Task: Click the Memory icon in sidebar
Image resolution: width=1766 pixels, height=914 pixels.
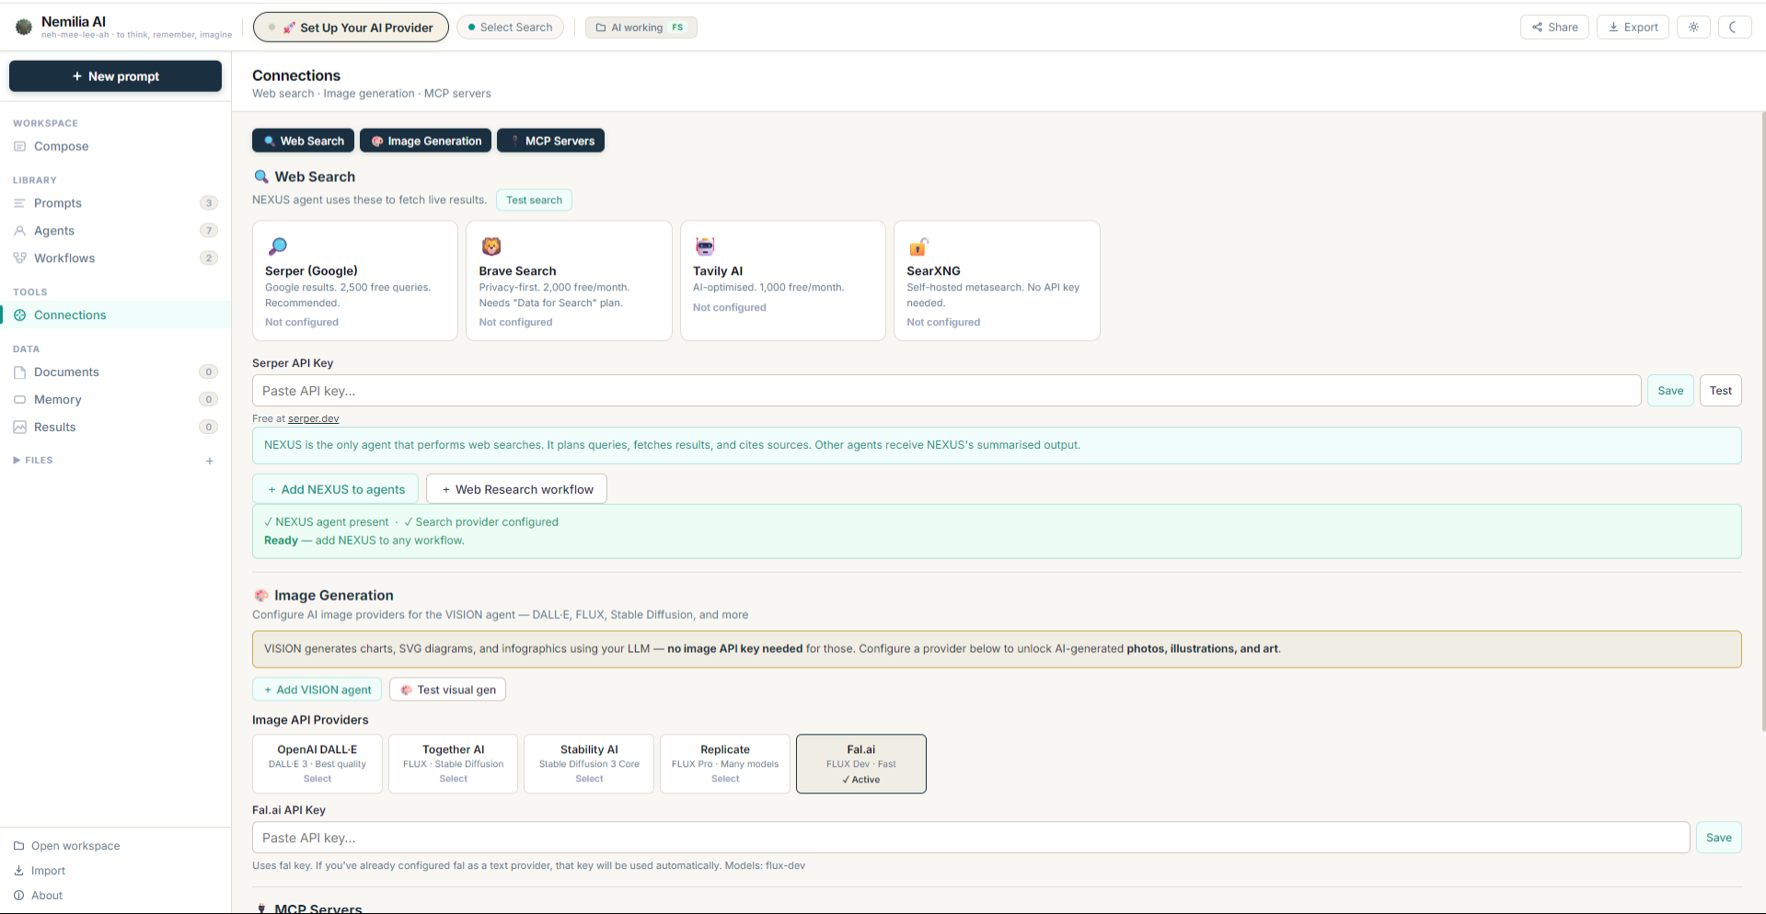Action: coord(19,400)
